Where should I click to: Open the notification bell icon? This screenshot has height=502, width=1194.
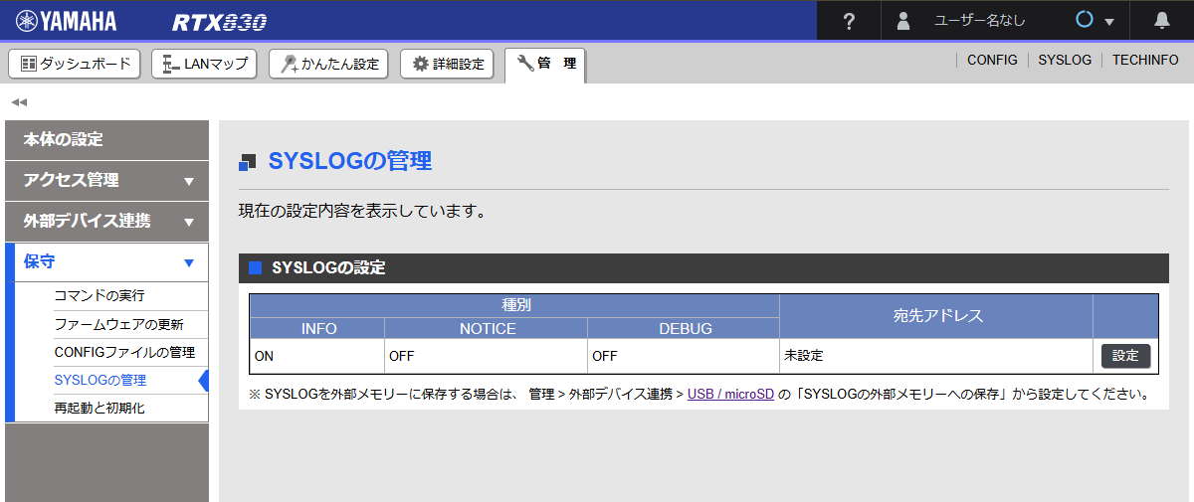click(x=1162, y=21)
